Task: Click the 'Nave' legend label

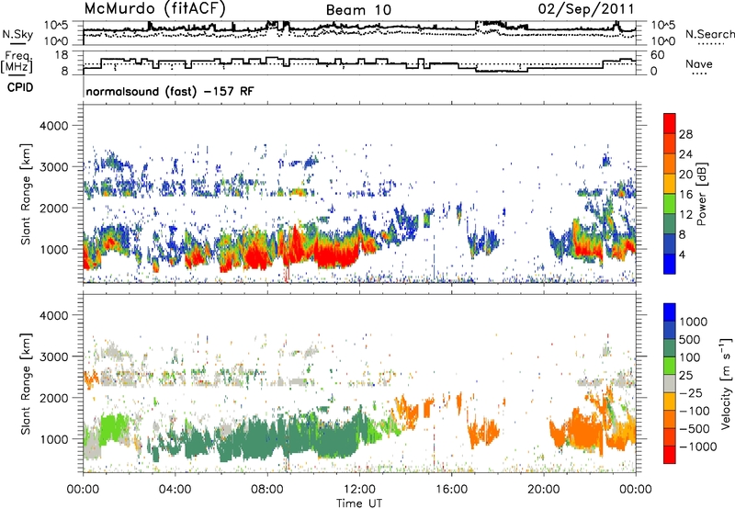Action: point(698,63)
